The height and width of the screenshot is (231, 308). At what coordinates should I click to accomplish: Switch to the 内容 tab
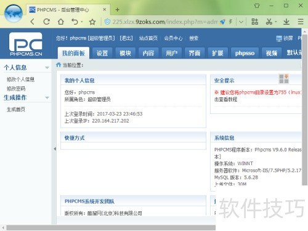(x=148, y=53)
